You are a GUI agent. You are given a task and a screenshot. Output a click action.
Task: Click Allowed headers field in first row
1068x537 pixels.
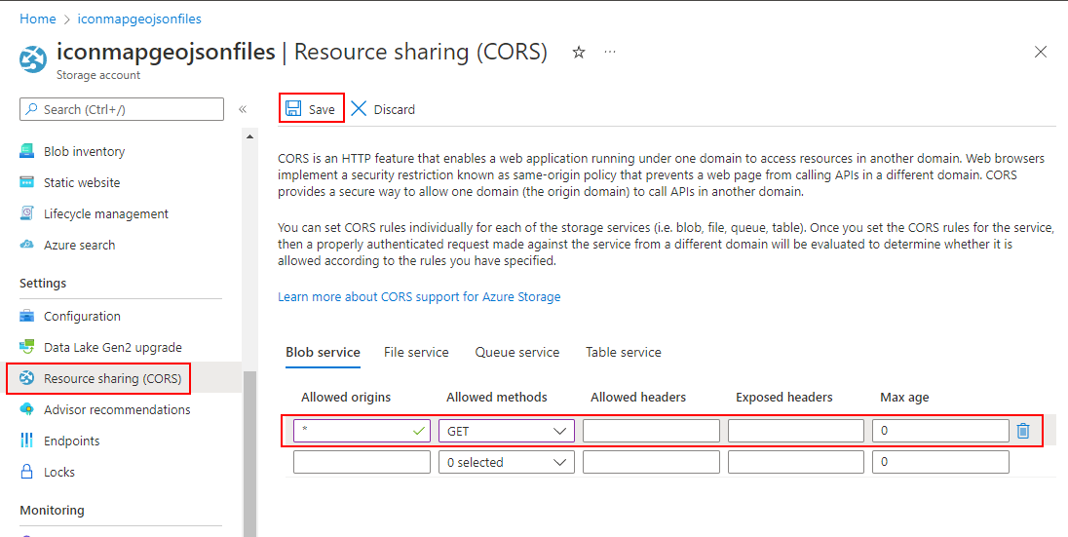point(651,431)
